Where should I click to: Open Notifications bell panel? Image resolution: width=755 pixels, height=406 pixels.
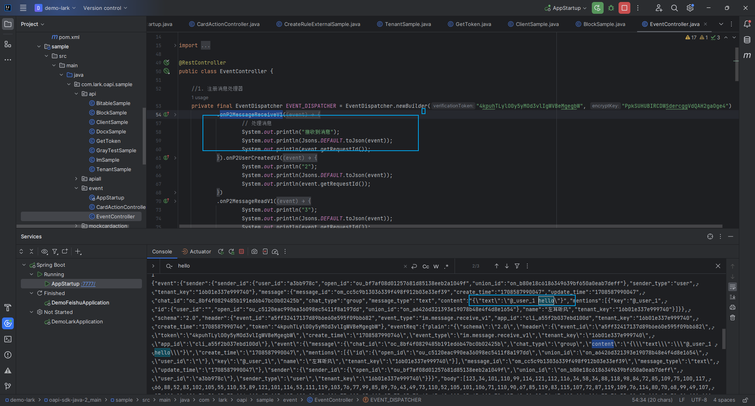[x=747, y=24]
